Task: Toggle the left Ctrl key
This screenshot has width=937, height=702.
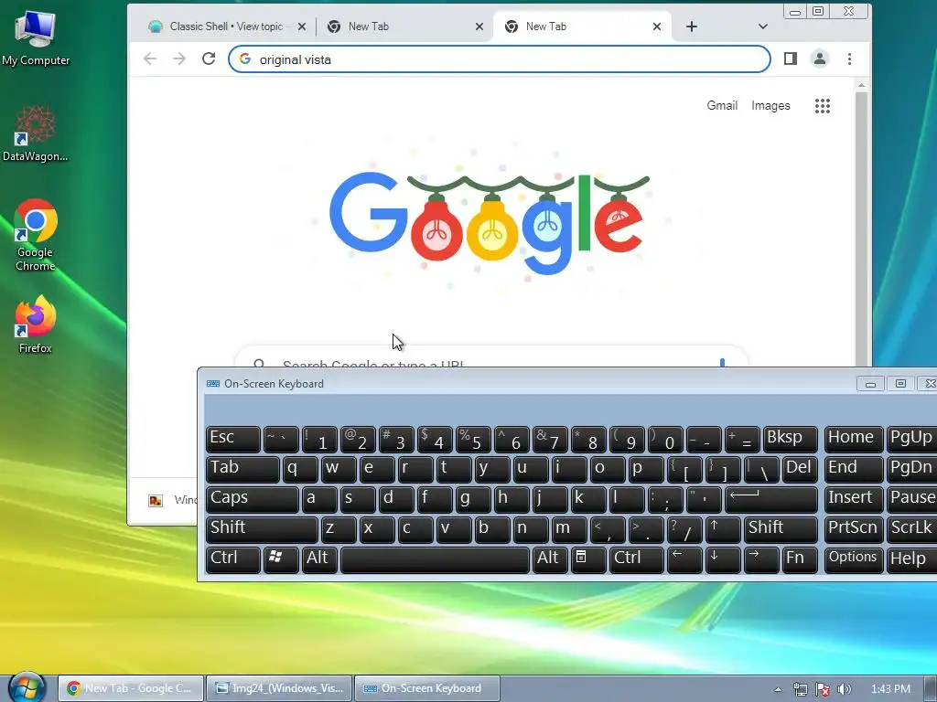Action: click(233, 559)
